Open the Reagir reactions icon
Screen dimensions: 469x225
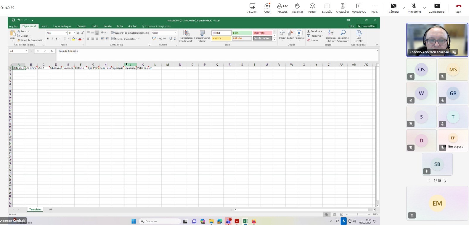[312, 6]
